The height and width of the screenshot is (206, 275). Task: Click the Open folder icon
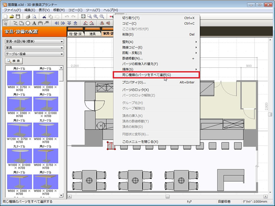tap(11, 16)
